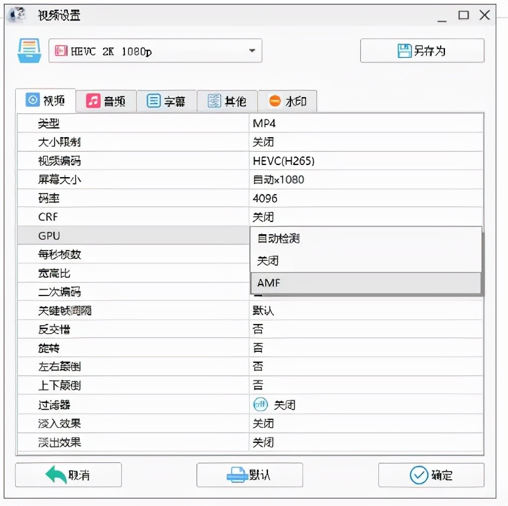Click the document icon on 其他 tab
The width and height of the screenshot is (508, 506).
coord(214,101)
